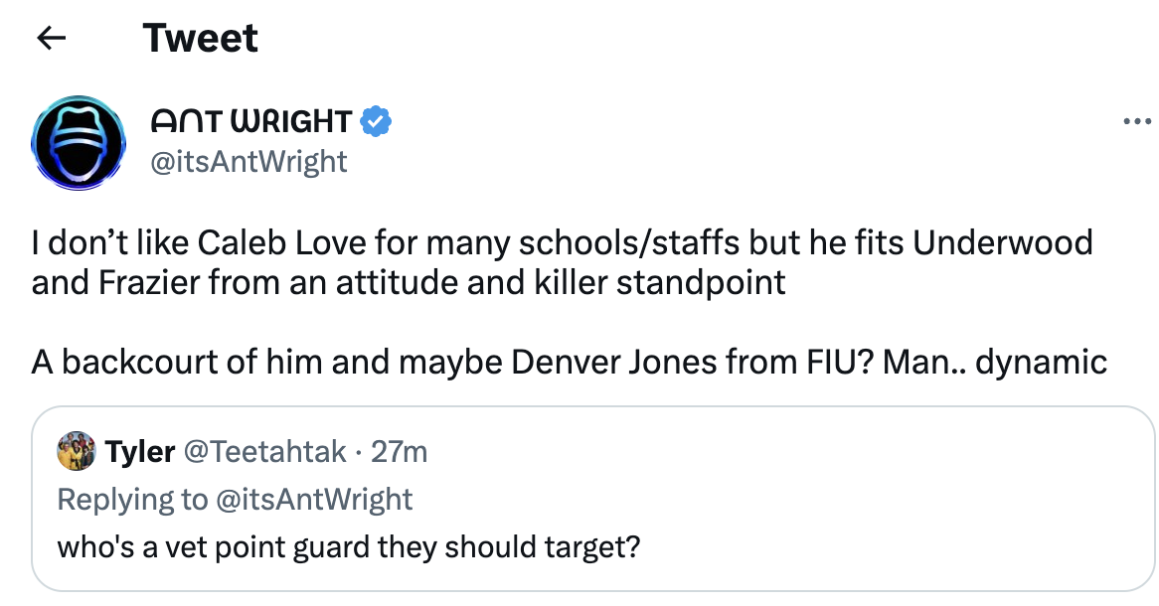Click the blue verified badge
The height and width of the screenshot is (606, 1159).
[x=375, y=121]
